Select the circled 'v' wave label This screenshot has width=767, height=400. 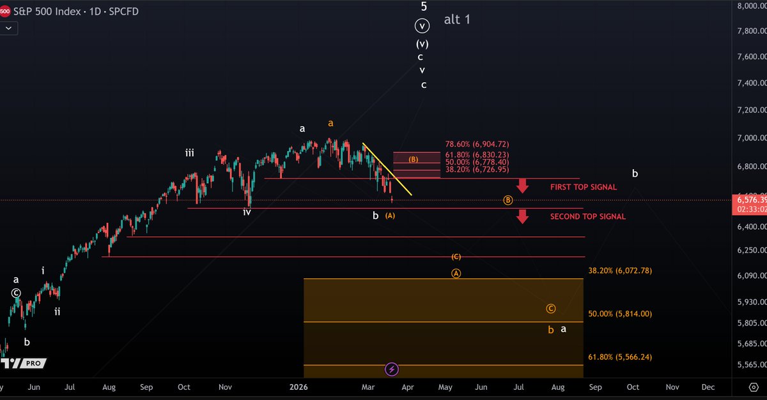tap(422, 26)
